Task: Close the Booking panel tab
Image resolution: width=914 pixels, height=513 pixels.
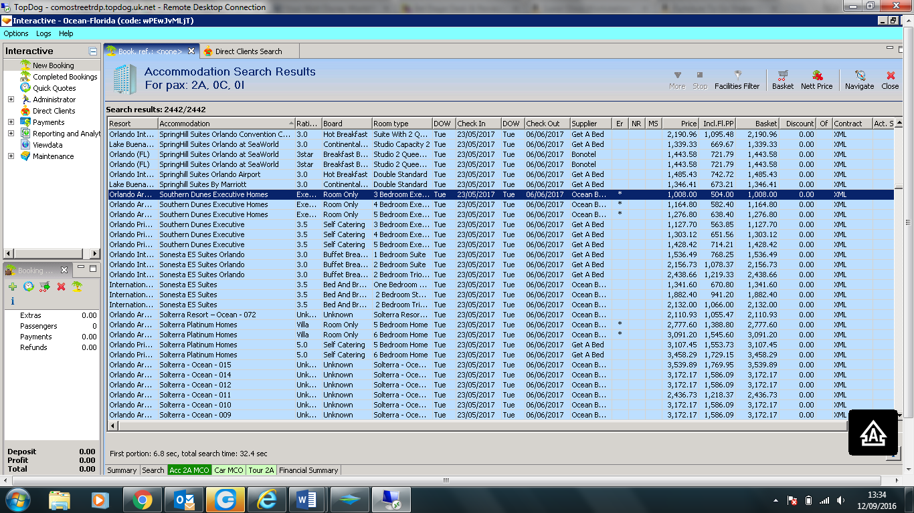Action: (64, 271)
